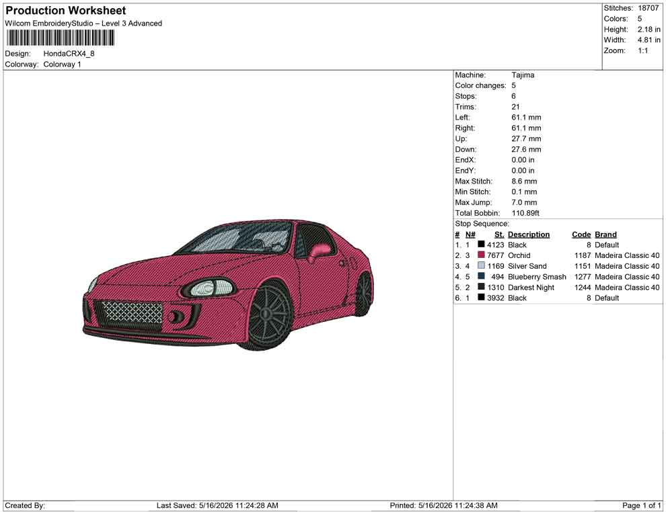Image resolution: width=666 pixels, height=512 pixels.
Task: Click the width value '4.81 in'
Action: pos(649,40)
